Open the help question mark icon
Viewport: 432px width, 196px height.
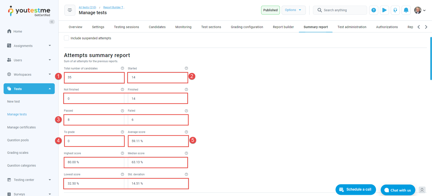click(x=373, y=10)
